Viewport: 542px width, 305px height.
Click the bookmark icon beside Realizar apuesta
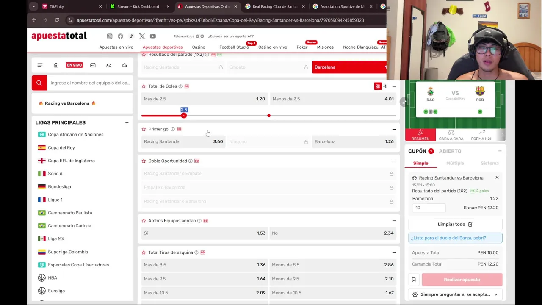[x=414, y=280]
